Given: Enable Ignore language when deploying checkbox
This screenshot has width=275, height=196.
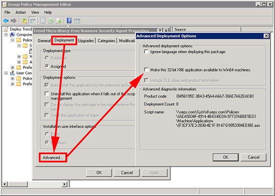Looking at the screenshot, I should point(146,52).
